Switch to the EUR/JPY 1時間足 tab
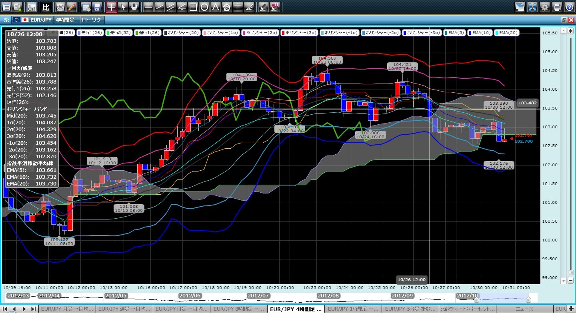Image resolution: width=576 pixels, height=313 pixels. (x=352, y=309)
